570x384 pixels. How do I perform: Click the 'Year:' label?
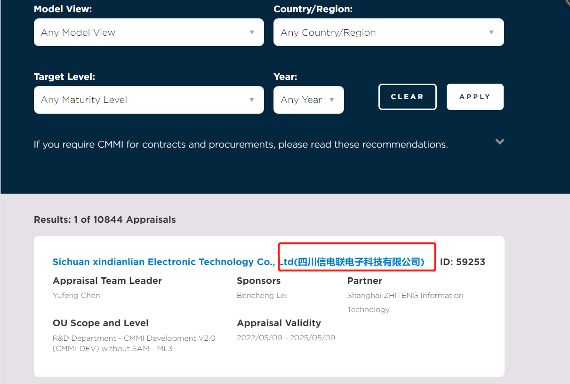point(285,77)
